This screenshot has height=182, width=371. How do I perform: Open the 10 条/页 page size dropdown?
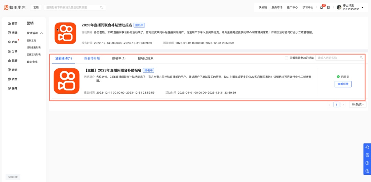coord(358,104)
